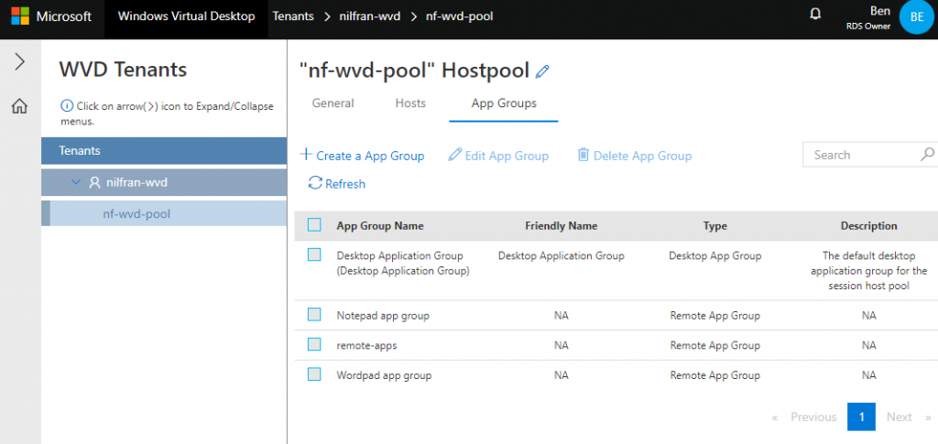Click the search magnifier icon
The width and height of the screenshot is (938, 444).
(927, 155)
